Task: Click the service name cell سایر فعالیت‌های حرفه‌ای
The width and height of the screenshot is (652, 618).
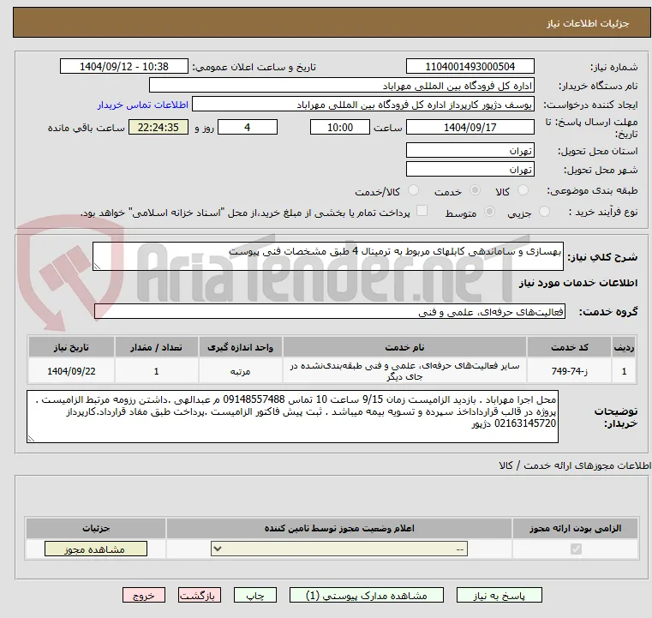Action: click(404, 371)
